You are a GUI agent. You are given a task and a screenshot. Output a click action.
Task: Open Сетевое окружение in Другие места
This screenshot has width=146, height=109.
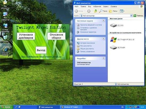(87, 43)
